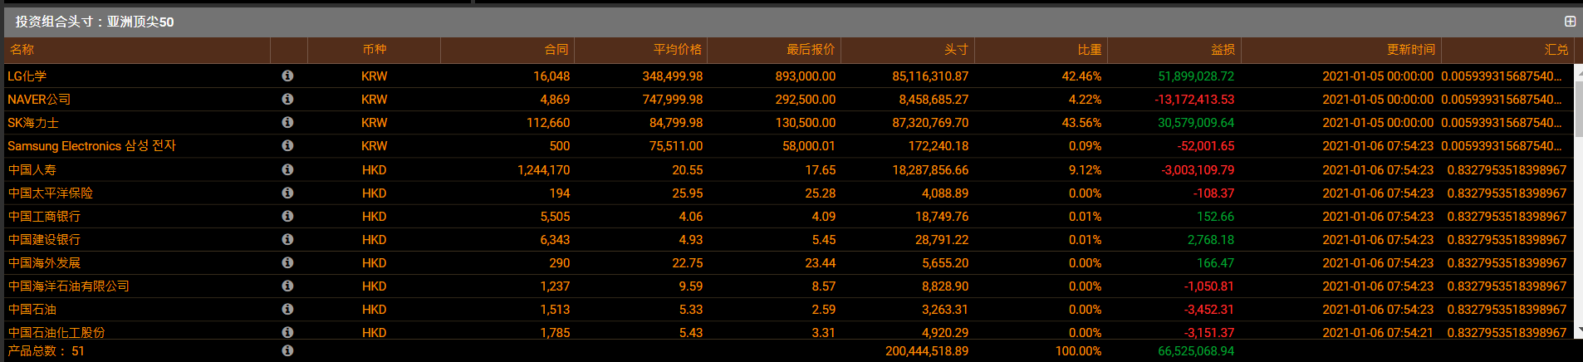Click position value 87,320,769.70

930,122
